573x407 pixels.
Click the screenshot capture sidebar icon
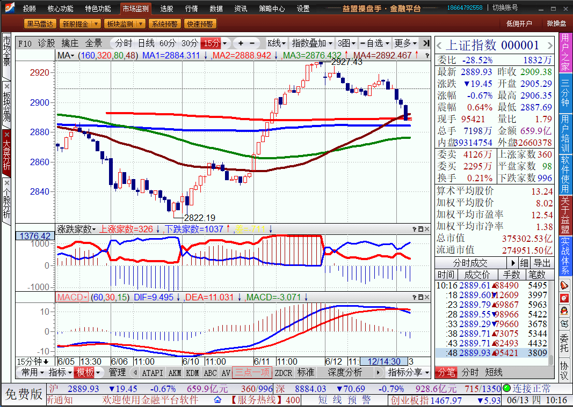[x=564, y=324]
